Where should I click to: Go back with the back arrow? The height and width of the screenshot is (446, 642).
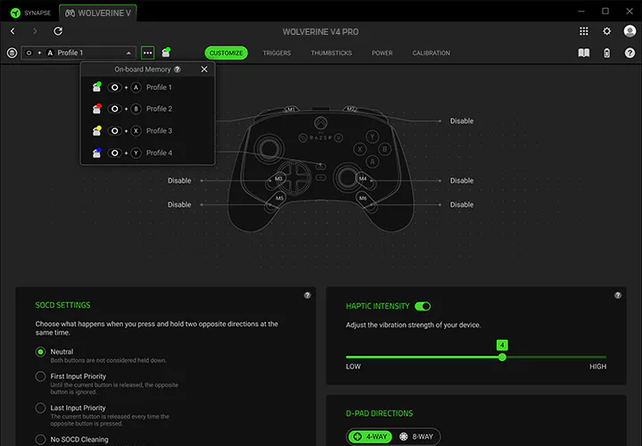pos(12,31)
